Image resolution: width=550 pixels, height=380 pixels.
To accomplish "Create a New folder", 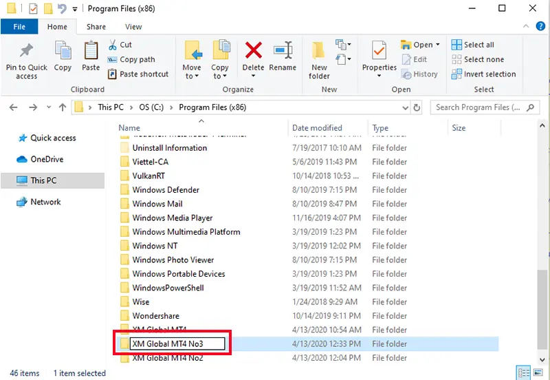I will pos(319,61).
